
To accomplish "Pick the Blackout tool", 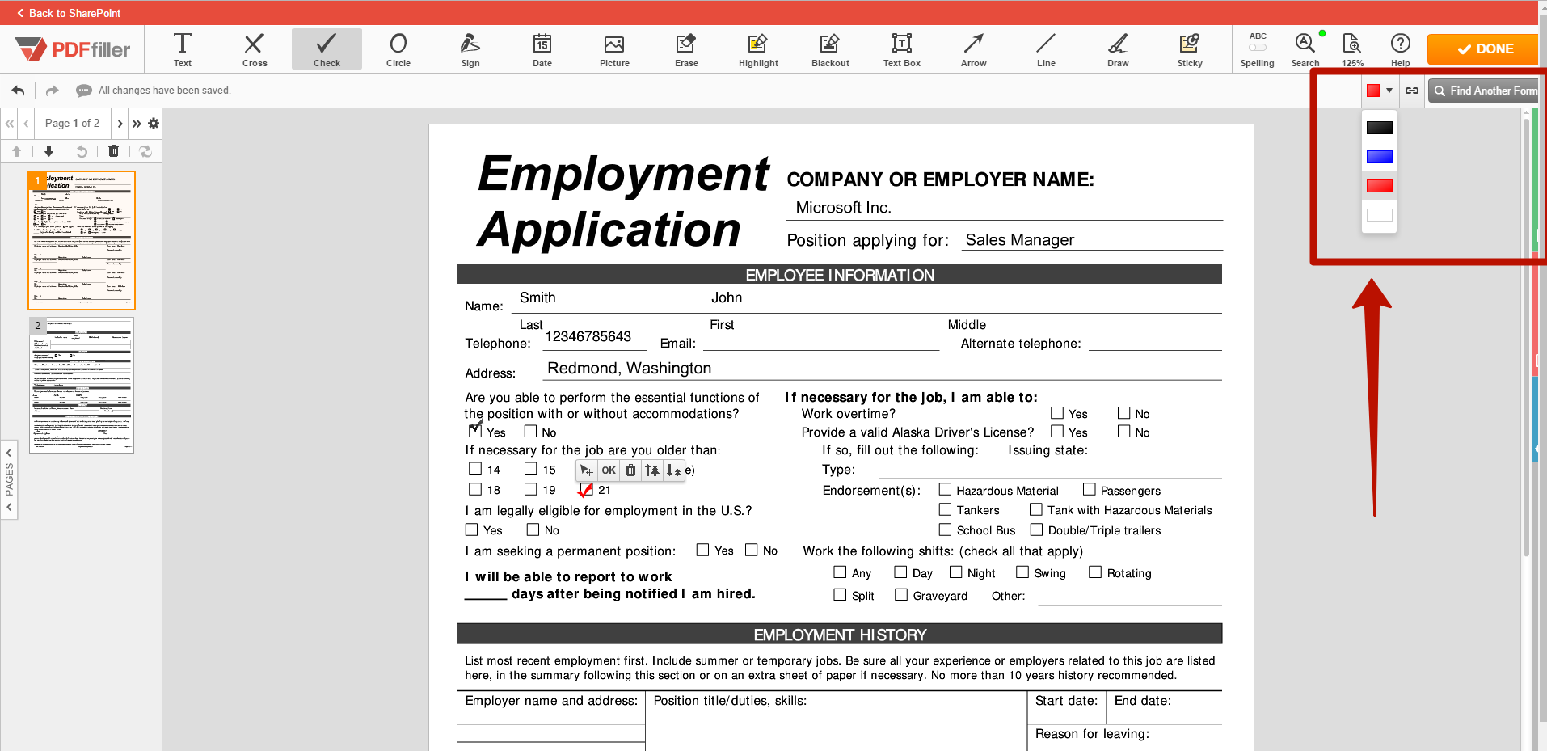I will tap(830, 49).
